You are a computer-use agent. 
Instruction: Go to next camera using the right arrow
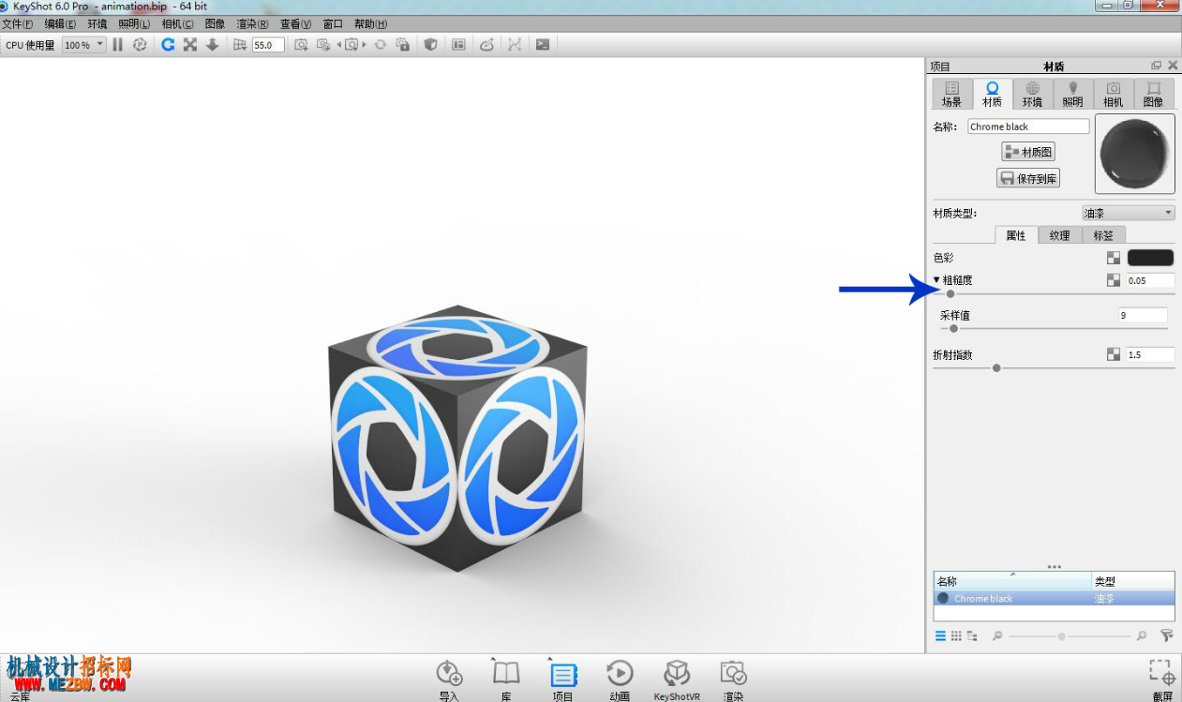tap(364, 44)
